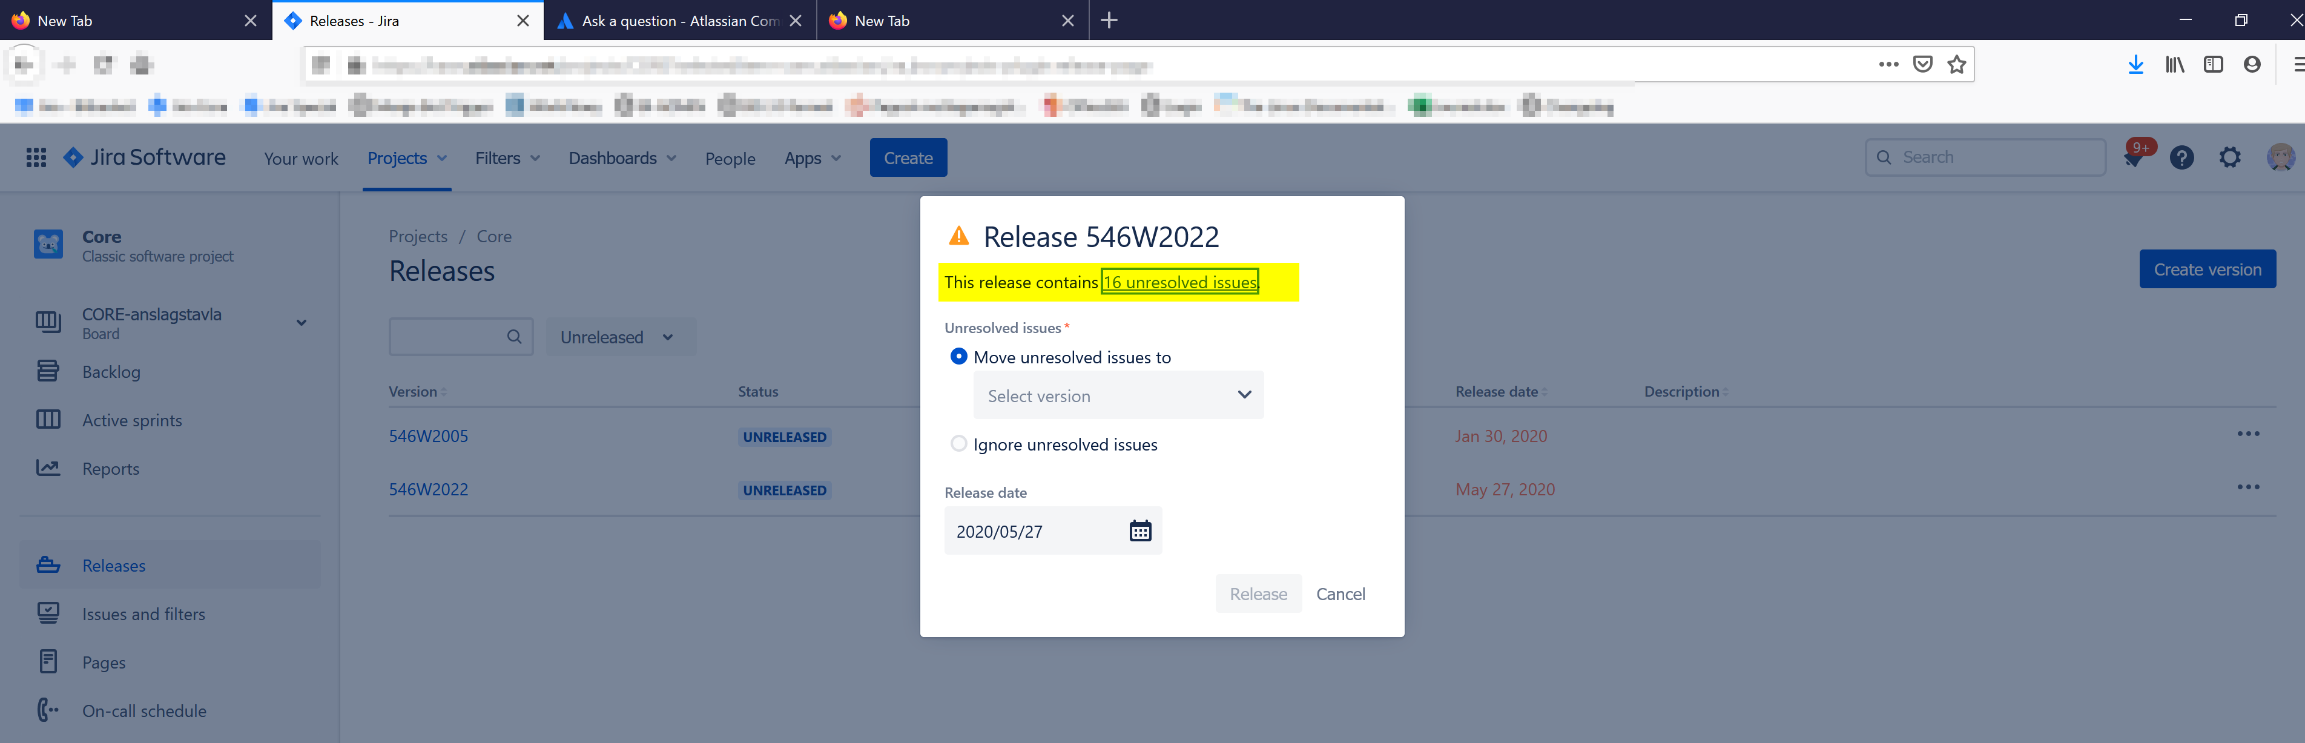Open actions menu for version 546W2022

[2247, 487]
